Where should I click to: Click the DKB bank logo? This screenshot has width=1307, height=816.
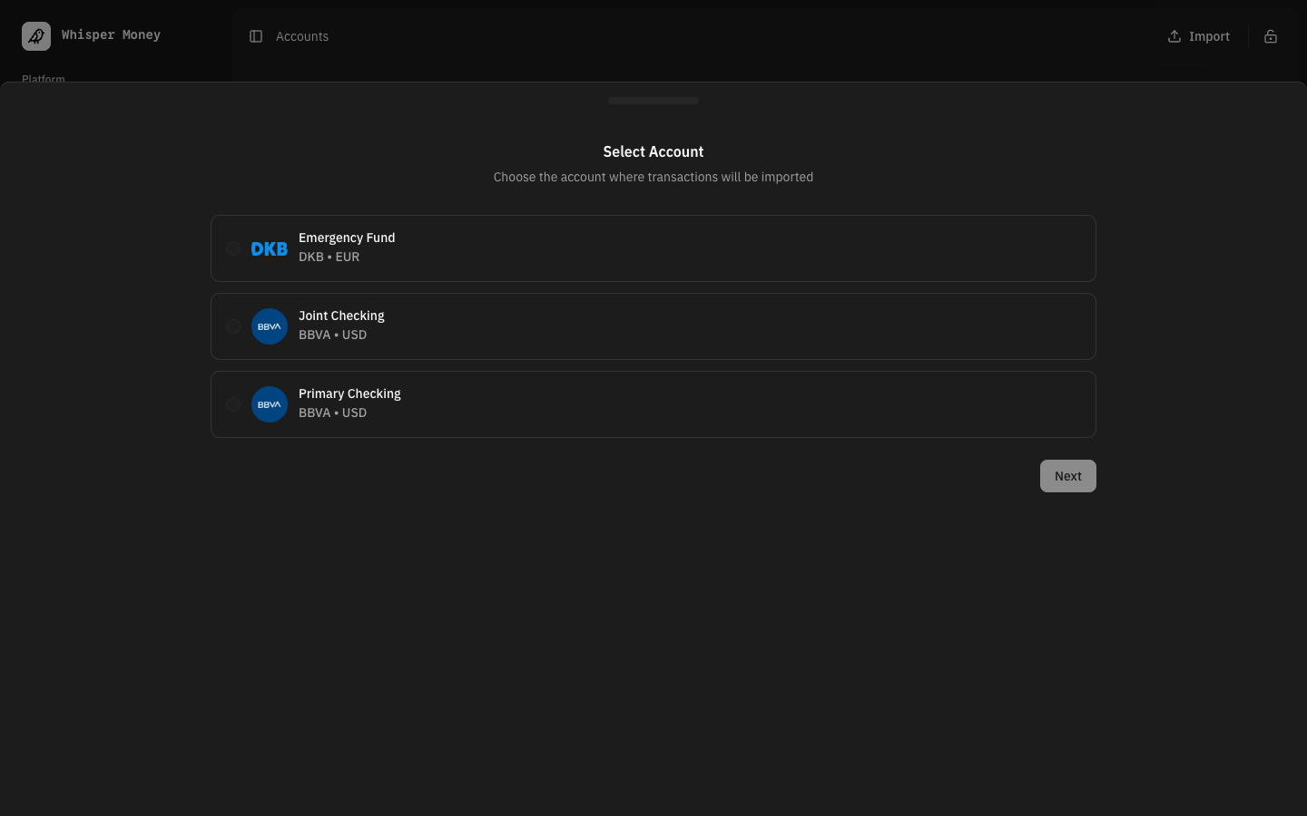[269, 248]
